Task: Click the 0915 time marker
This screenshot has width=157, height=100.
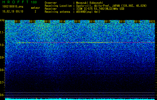Action: tap(77, 21)
